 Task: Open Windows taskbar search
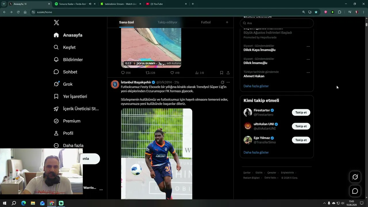[x=14, y=203]
